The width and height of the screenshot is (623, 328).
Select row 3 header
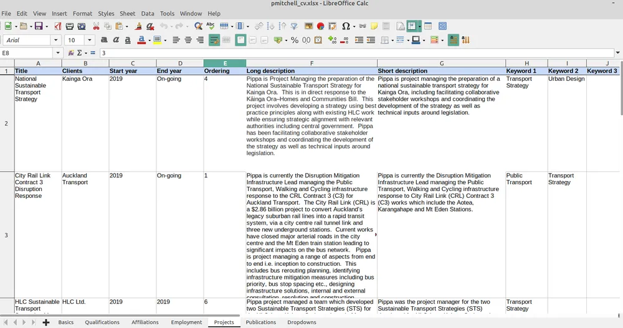6,235
